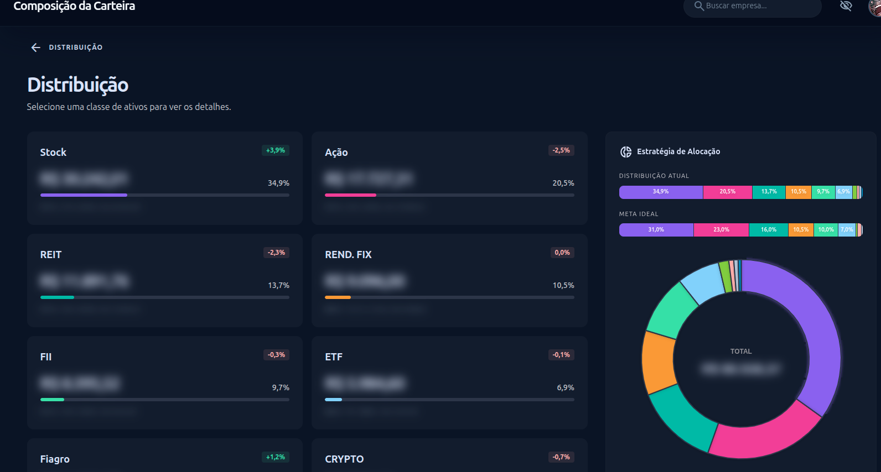Click the TOTAL label inside the donut
881x472 pixels.
(x=741, y=352)
